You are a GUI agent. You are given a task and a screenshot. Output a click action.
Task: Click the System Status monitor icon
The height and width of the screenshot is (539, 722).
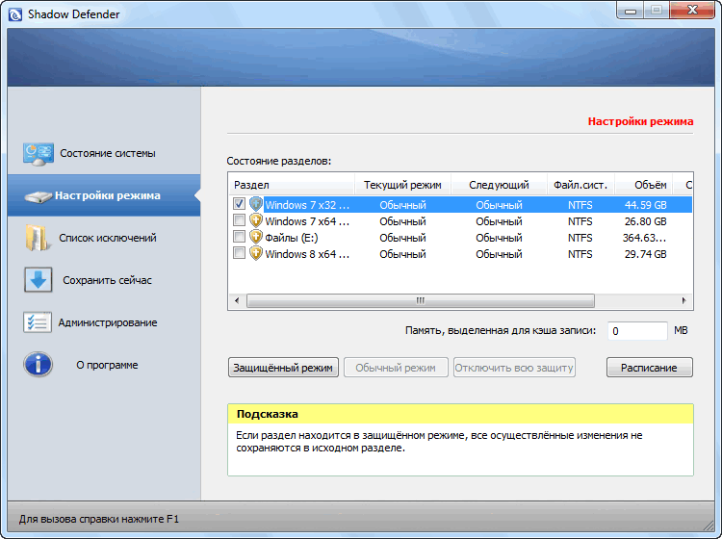[39, 154]
